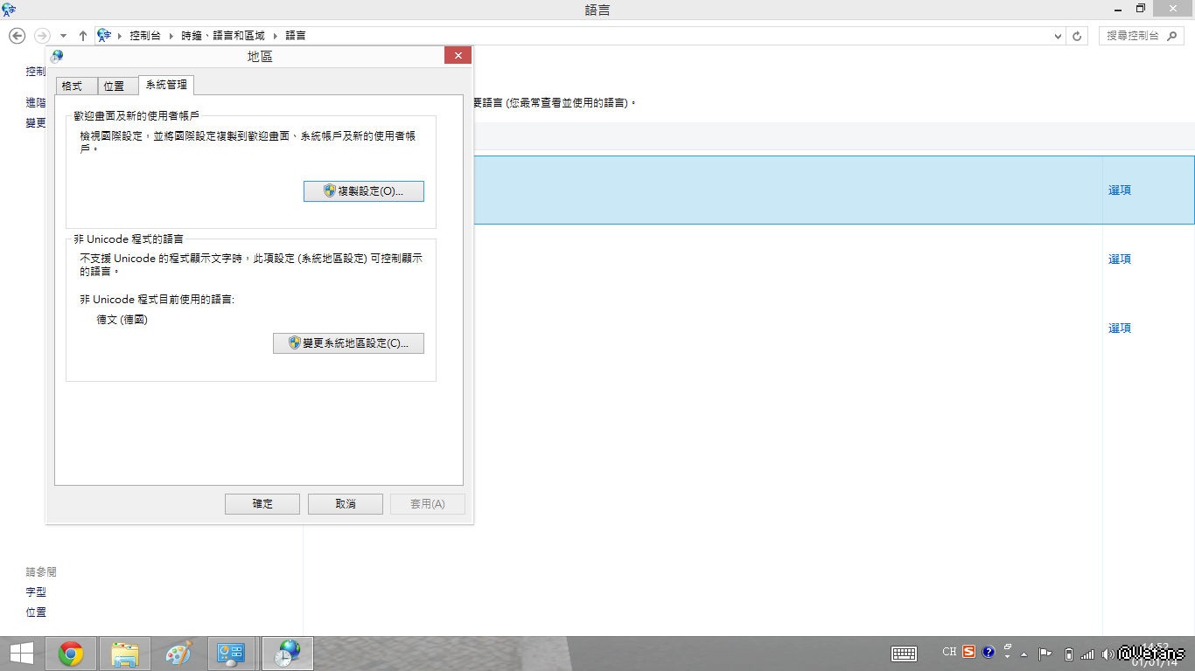Click the Forward navigation arrow

[41, 36]
